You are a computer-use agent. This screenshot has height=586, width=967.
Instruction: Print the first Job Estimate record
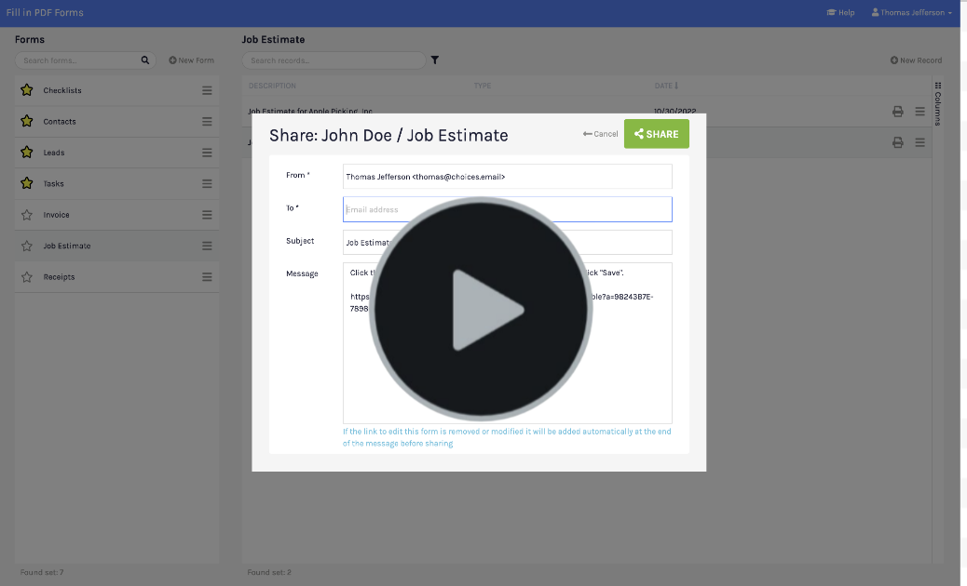[x=897, y=112]
